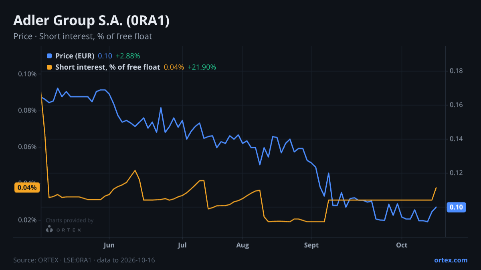Click the 0.12 right axis label
481x270 pixels.
457,173
